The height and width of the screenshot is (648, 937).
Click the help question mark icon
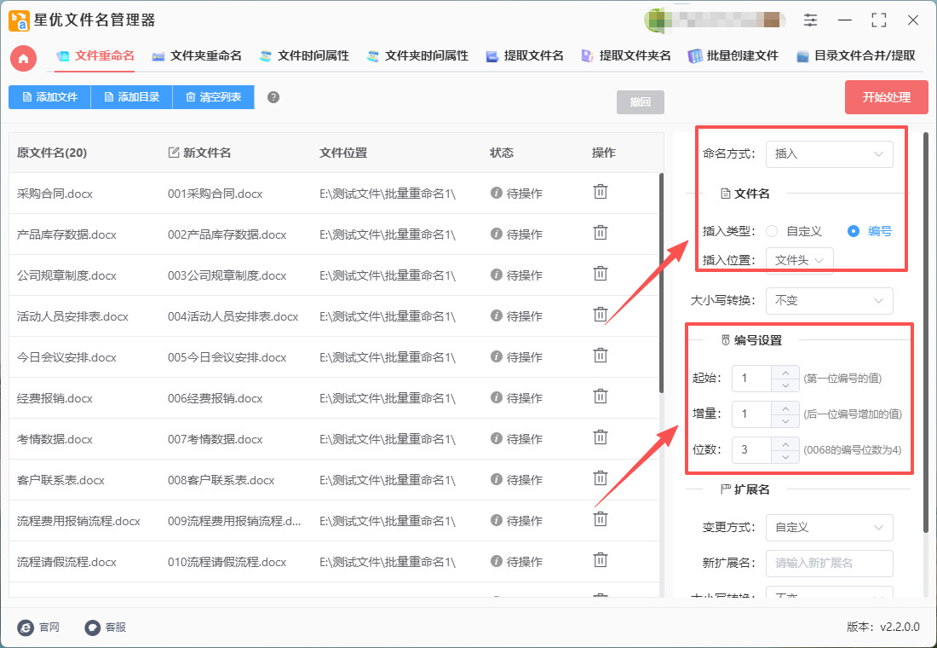click(x=273, y=97)
